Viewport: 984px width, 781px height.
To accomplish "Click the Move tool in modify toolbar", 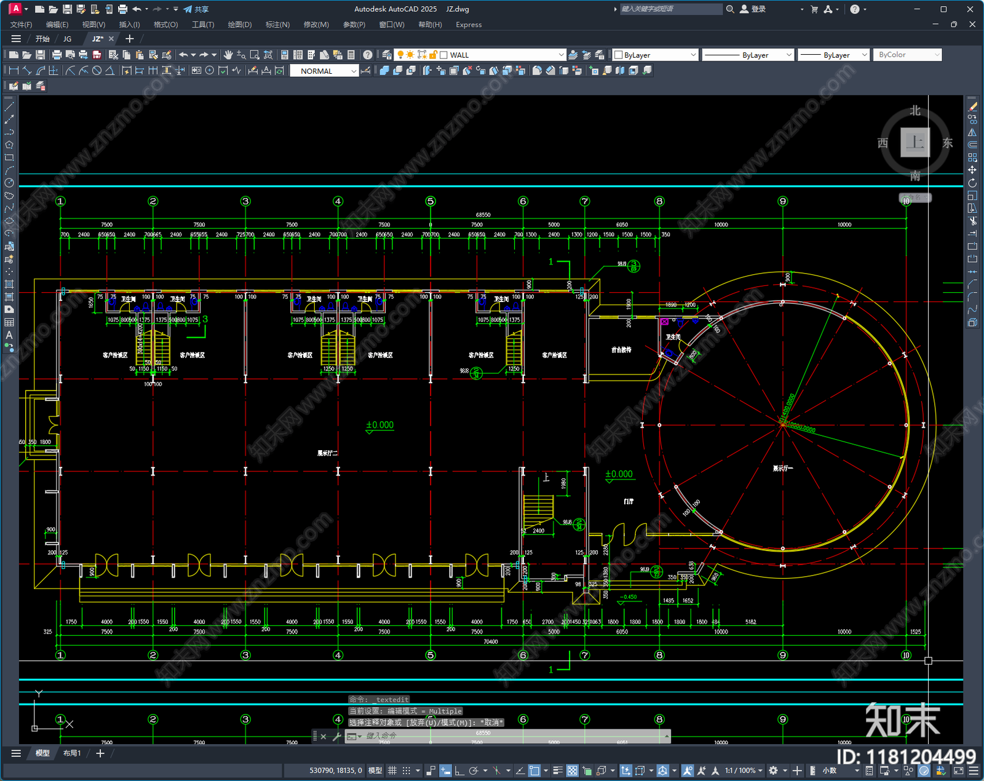I will (972, 170).
